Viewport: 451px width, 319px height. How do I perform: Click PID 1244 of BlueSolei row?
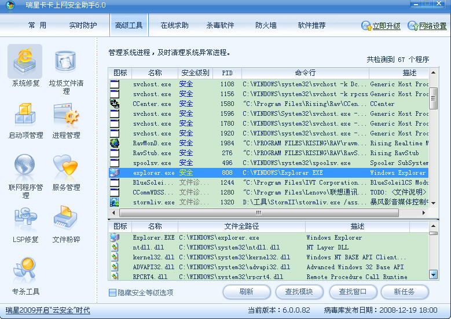(227, 182)
